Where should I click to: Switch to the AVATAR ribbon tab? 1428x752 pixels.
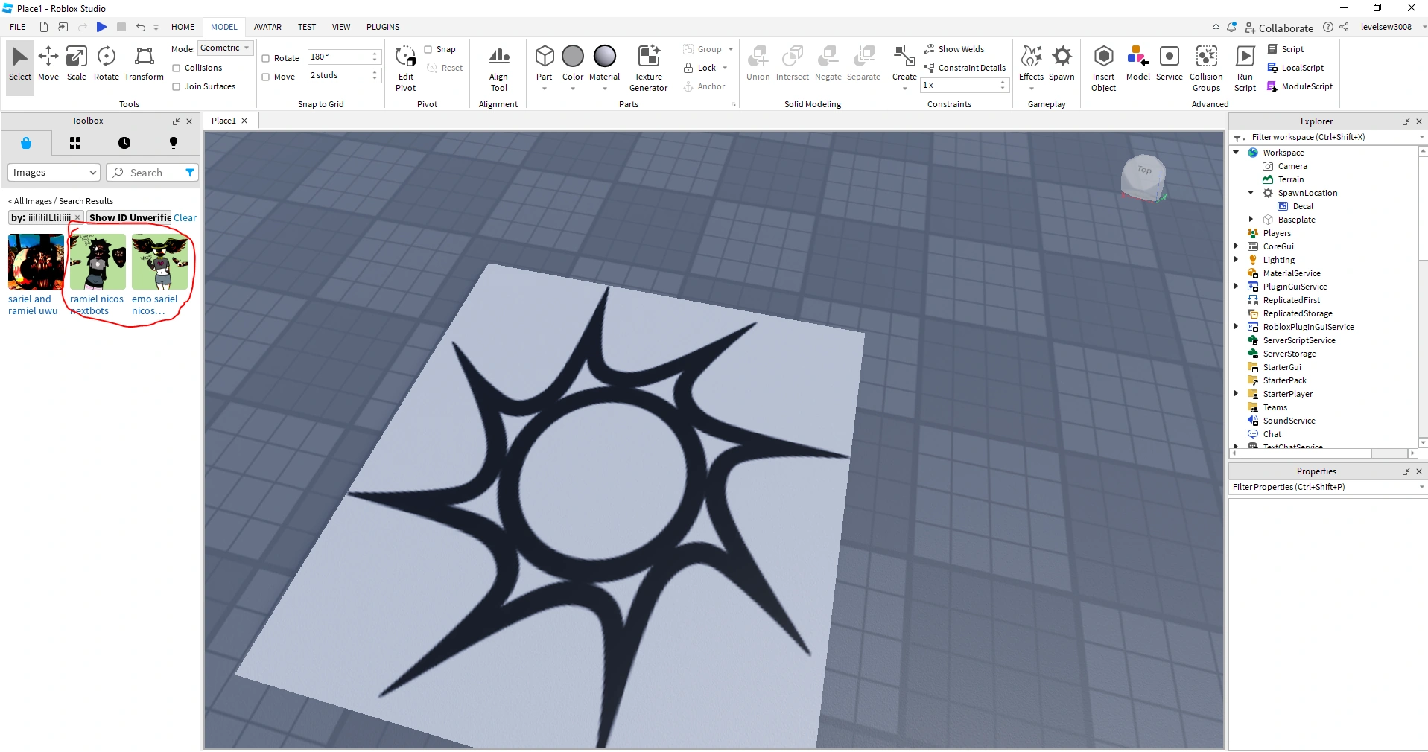267,27
